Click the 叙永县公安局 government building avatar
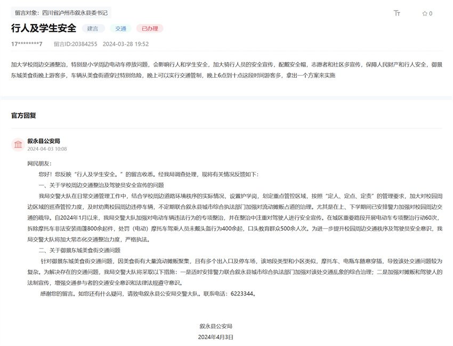This screenshot has height=346, width=453. click(x=18, y=144)
